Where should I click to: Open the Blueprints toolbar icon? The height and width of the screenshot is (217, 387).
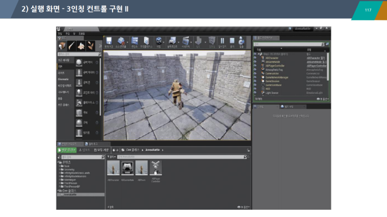172,41
